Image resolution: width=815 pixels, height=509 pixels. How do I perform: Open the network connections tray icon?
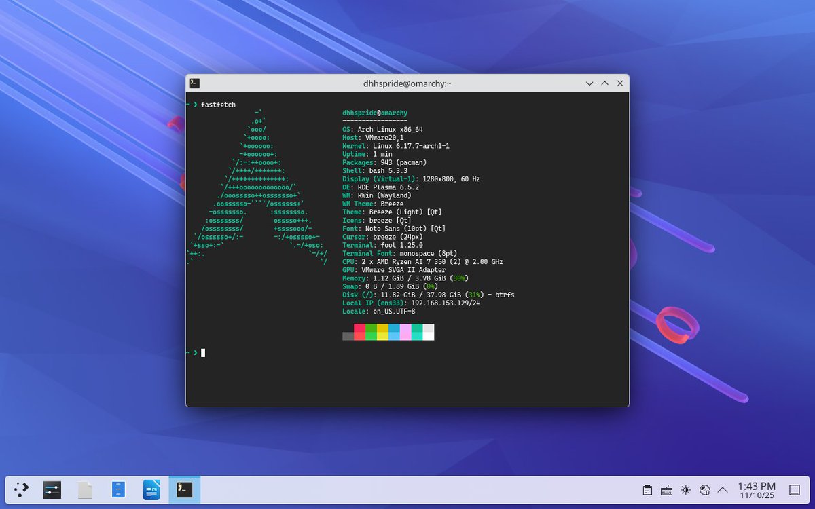click(x=704, y=490)
